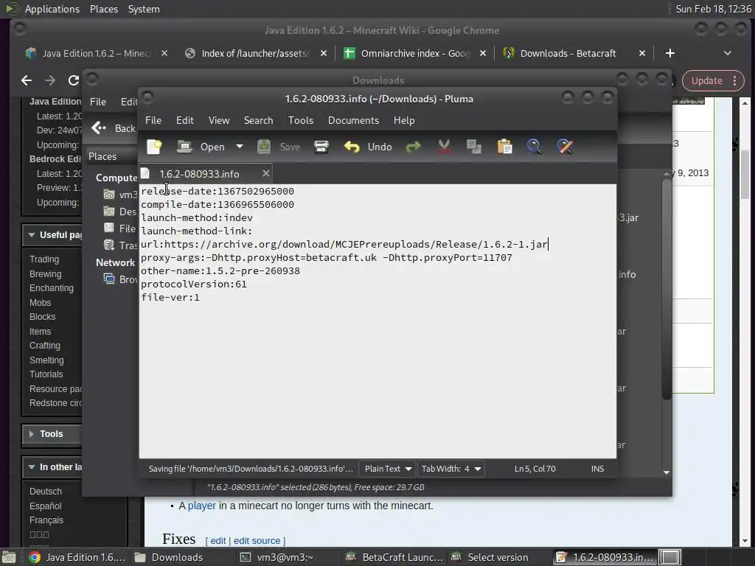Open Chrome tab search chevron
This screenshot has width=755, height=566.
click(x=728, y=53)
